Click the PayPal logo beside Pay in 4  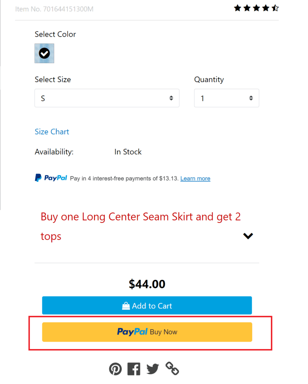click(51, 178)
